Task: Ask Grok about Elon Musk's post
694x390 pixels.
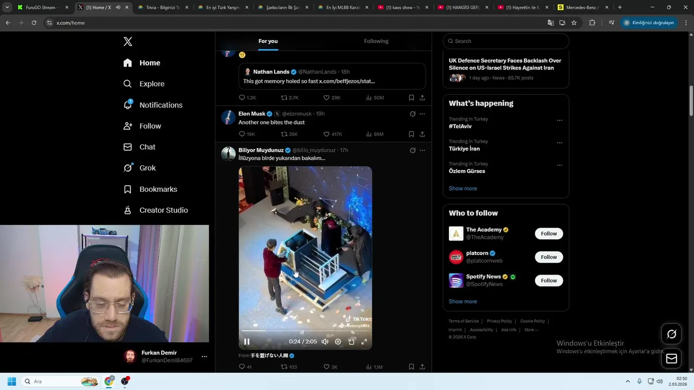Action: (x=413, y=114)
